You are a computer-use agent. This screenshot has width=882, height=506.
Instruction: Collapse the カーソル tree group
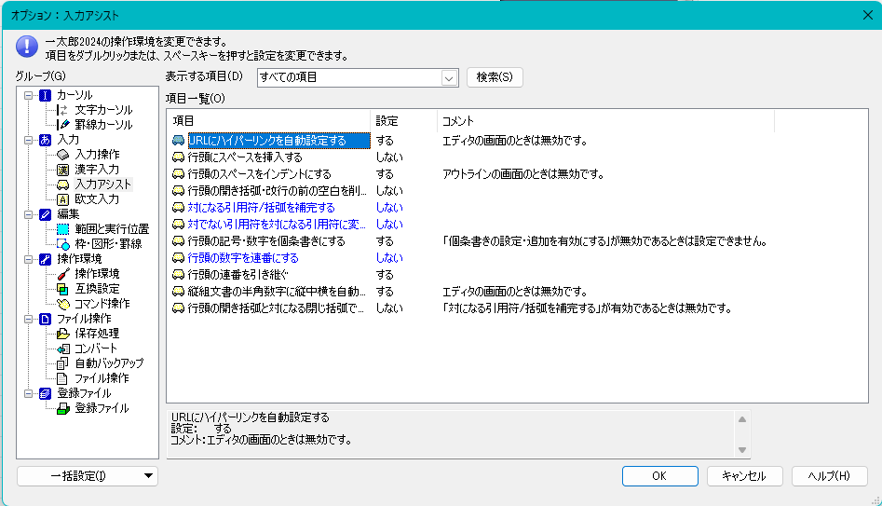[x=28, y=95]
